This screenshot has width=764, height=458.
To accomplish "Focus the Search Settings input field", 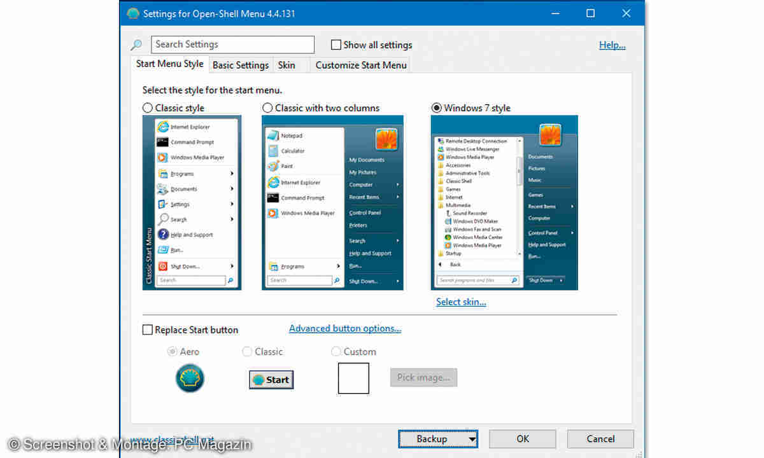I will click(x=232, y=45).
